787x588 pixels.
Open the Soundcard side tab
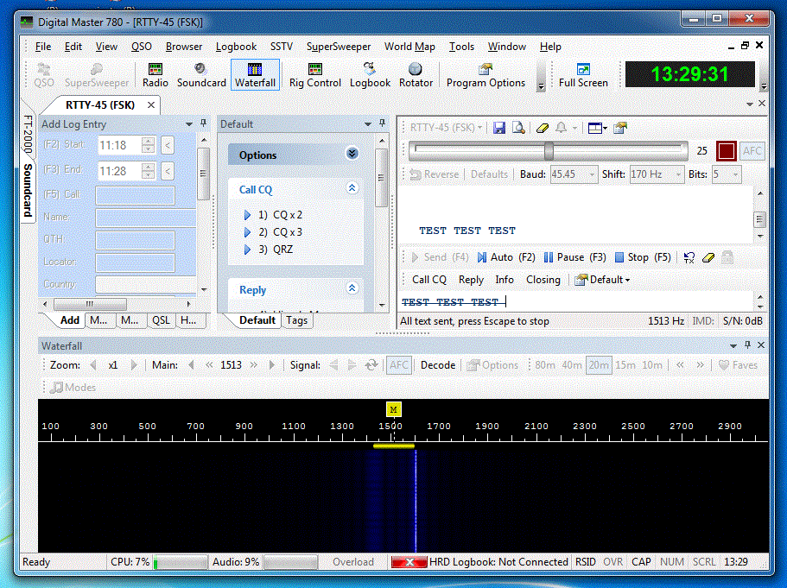click(29, 190)
